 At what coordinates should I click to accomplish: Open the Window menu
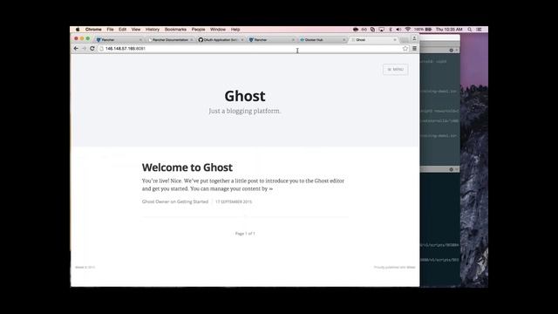(x=218, y=30)
